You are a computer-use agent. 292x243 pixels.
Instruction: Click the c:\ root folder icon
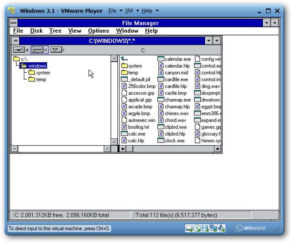click(x=16, y=59)
